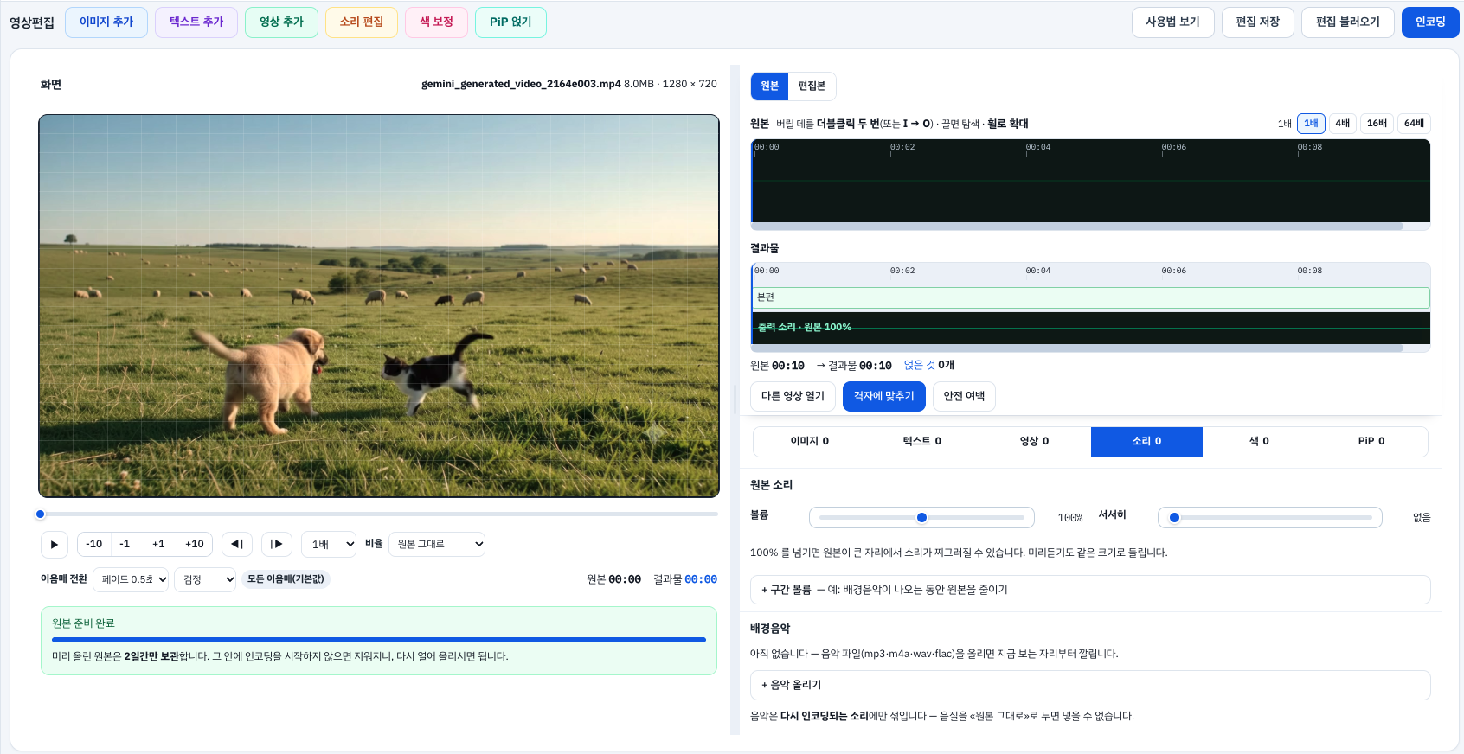Step to the next frame
This screenshot has width=1464, height=754.
[x=277, y=545]
